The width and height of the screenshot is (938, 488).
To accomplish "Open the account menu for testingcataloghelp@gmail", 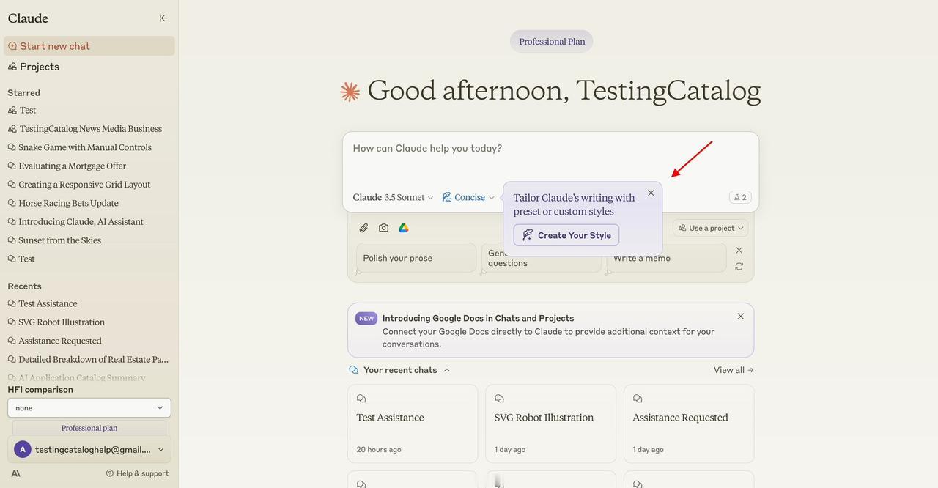I will point(89,450).
